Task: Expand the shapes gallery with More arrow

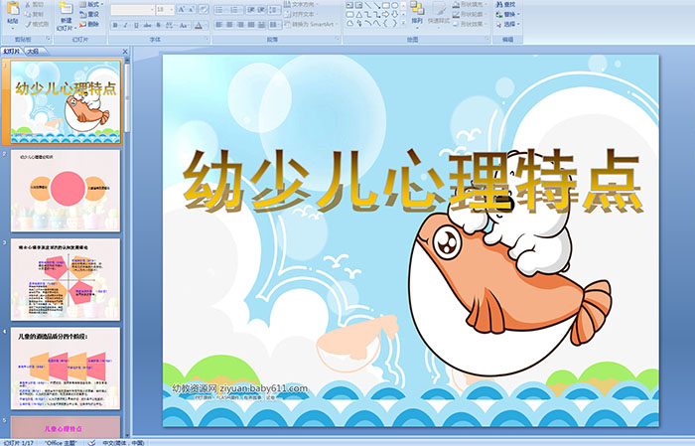Action: click(x=403, y=23)
